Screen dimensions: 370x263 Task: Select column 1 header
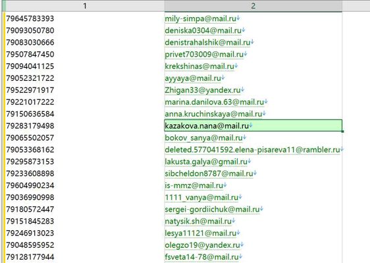85,6
